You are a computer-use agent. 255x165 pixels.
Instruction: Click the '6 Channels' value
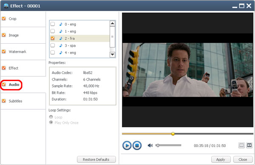point(92,79)
